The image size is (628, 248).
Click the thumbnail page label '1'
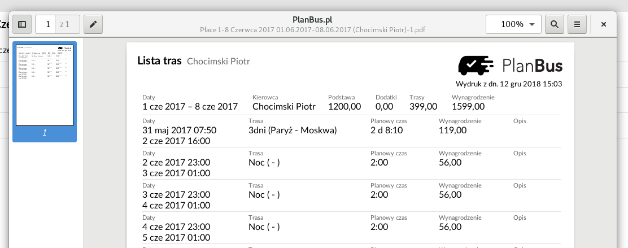pos(45,133)
